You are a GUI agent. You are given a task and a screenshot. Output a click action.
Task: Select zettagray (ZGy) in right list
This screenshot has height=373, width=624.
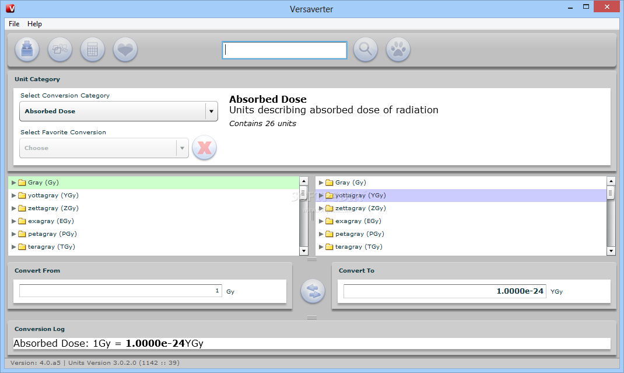click(x=461, y=208)
